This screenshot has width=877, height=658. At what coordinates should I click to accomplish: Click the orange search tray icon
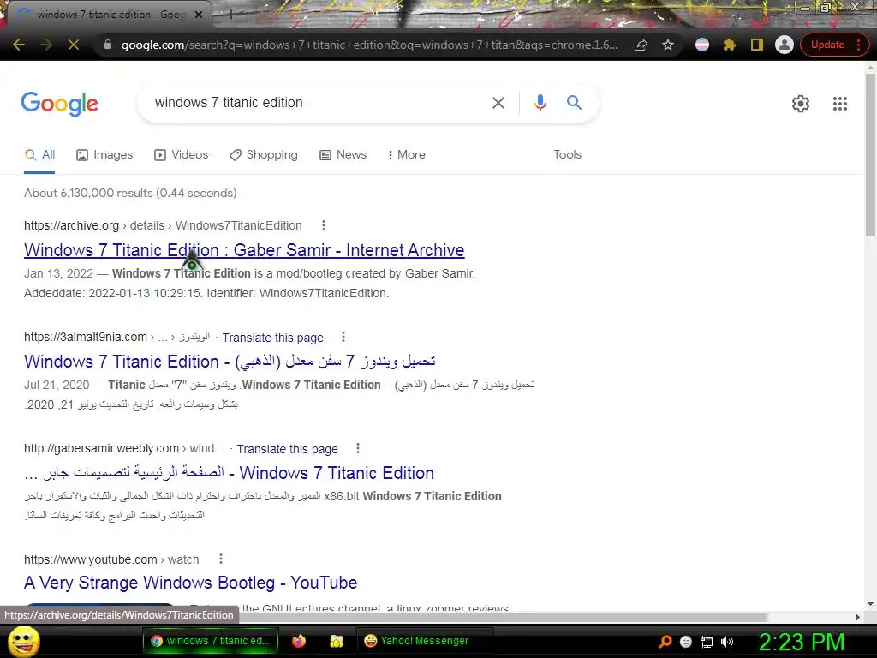pos(665,642)
